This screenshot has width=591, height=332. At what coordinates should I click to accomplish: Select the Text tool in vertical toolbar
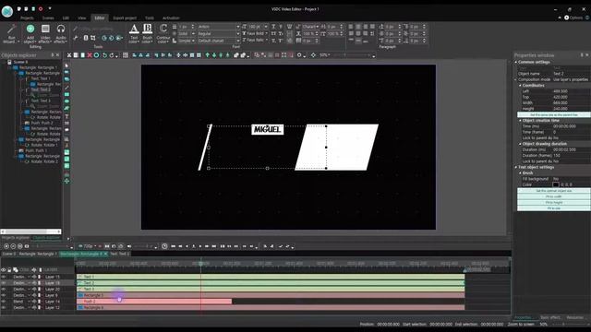coord(66,116)
